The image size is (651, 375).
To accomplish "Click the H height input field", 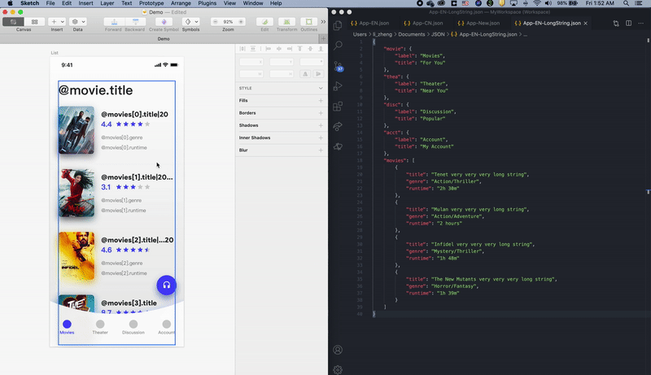I will (x=281, y=74).
